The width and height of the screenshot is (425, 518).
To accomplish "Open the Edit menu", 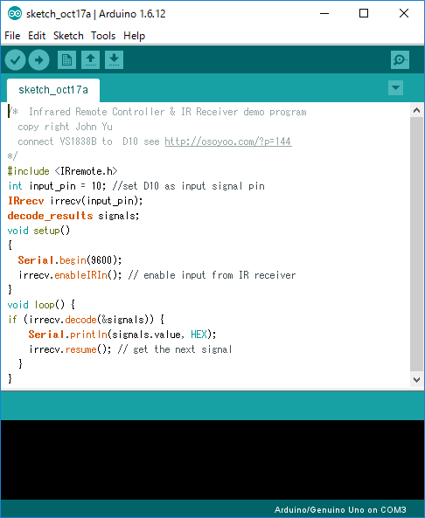I will coord(37,36).
